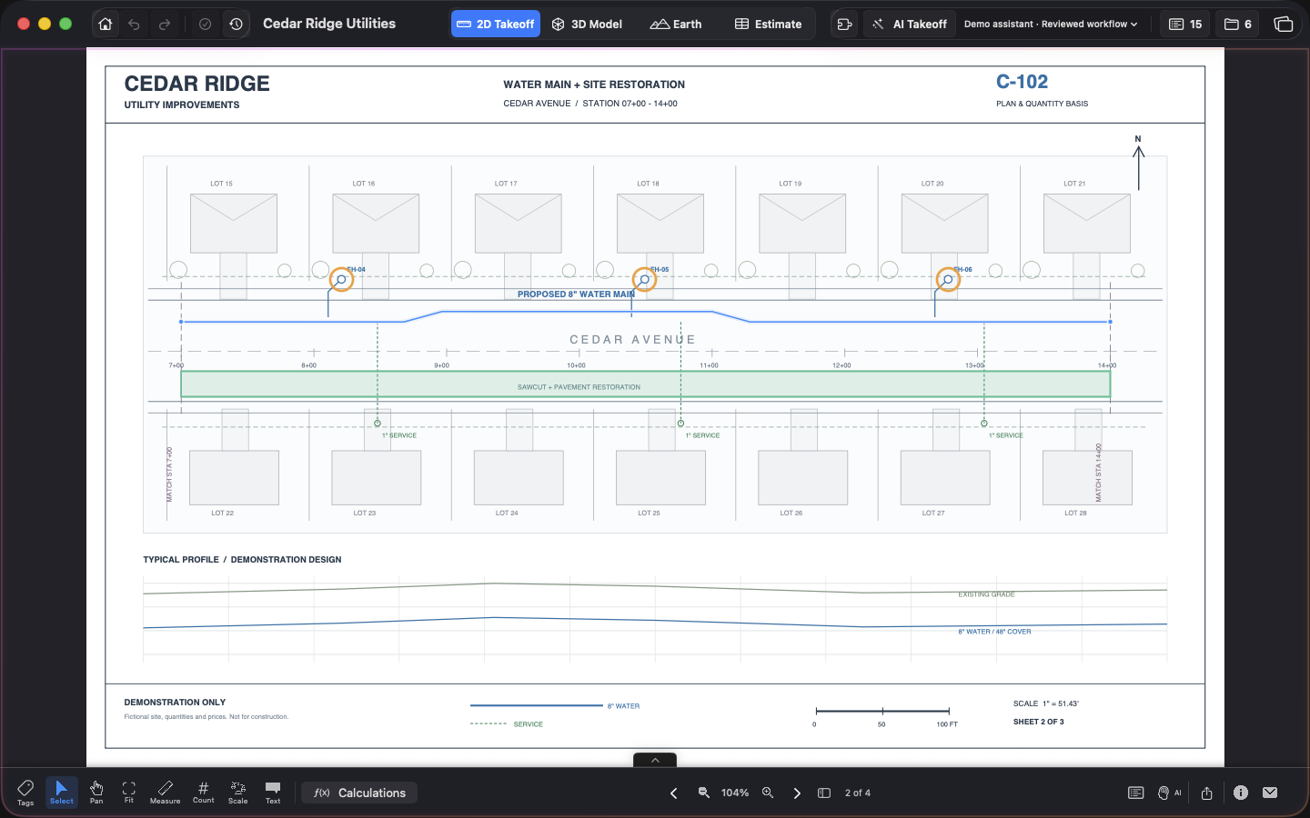Fit the drawing to the view
Screen dimensions: 1310x818
[x=129, y=793]
